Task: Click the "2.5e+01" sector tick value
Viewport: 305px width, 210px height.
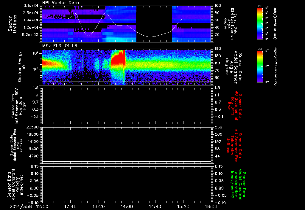Action: coord(31,13)
